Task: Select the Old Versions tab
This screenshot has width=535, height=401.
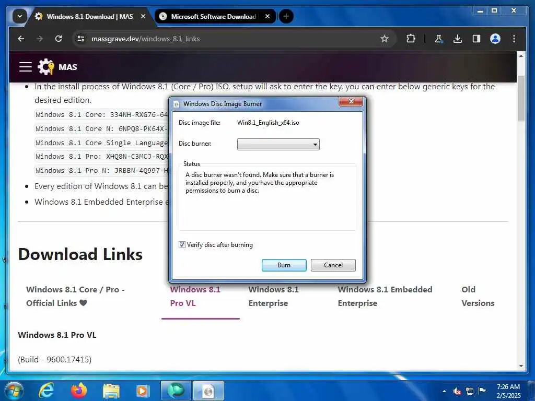Action: coord(478,297)
